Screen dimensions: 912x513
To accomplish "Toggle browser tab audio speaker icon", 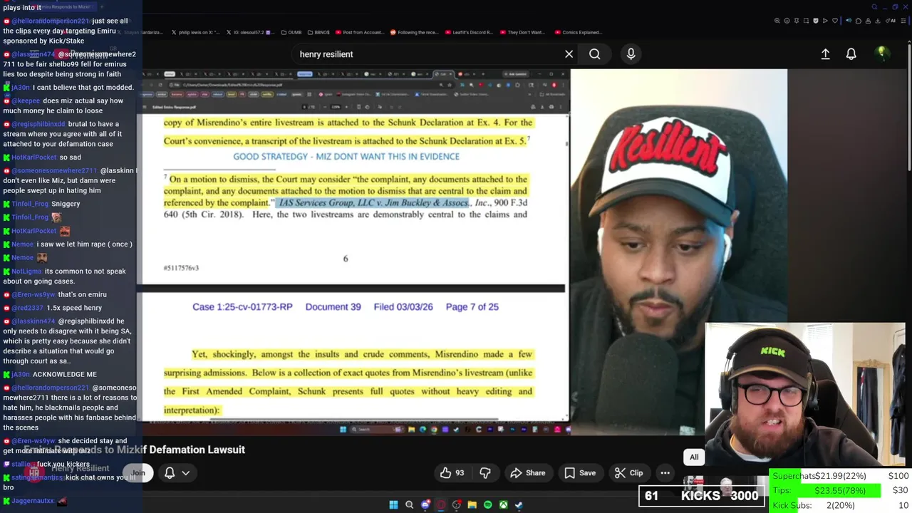I will point(848,21).
